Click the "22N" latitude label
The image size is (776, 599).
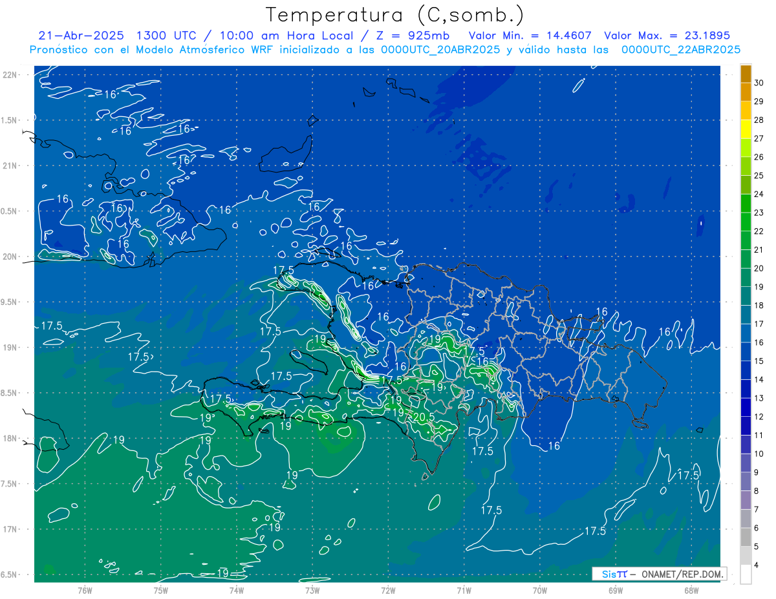coord(11,75)
